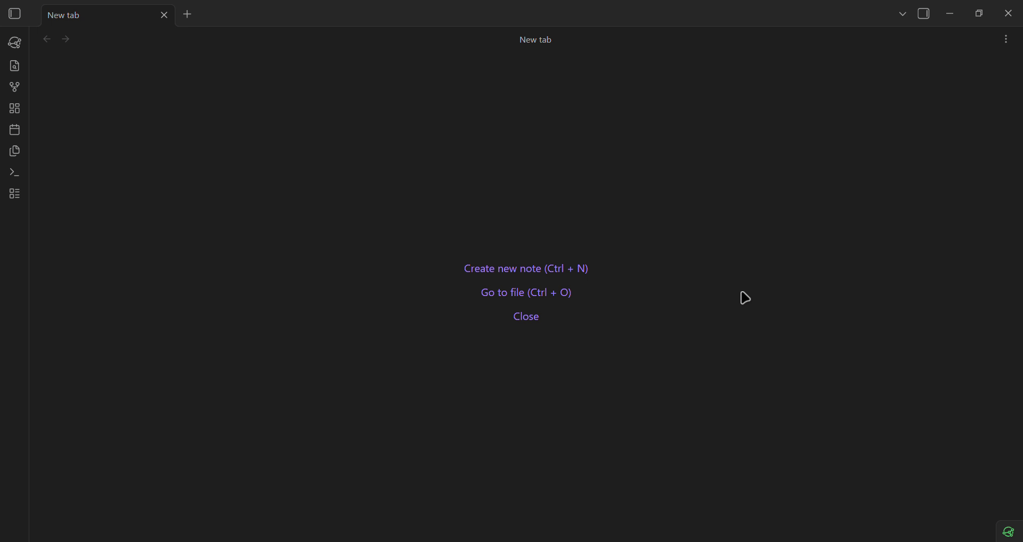
Task: Click the green sync status icon
Action: tap(1008, 532)
